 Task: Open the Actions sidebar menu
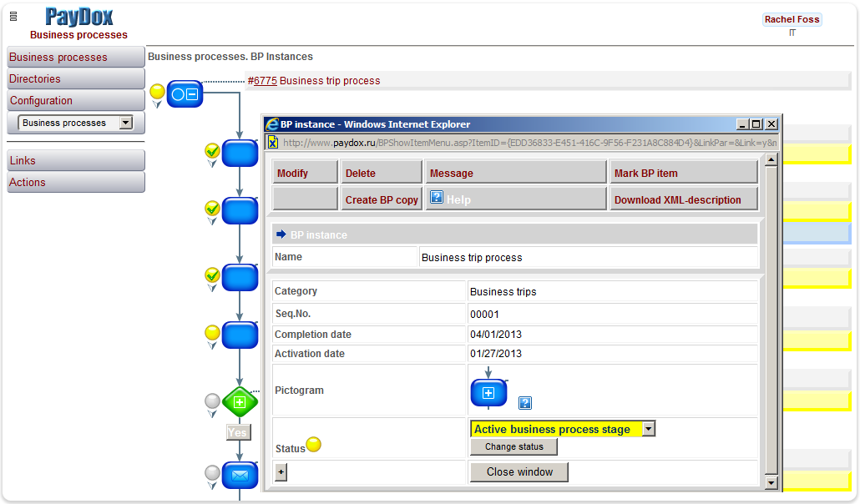coord(76,182)
